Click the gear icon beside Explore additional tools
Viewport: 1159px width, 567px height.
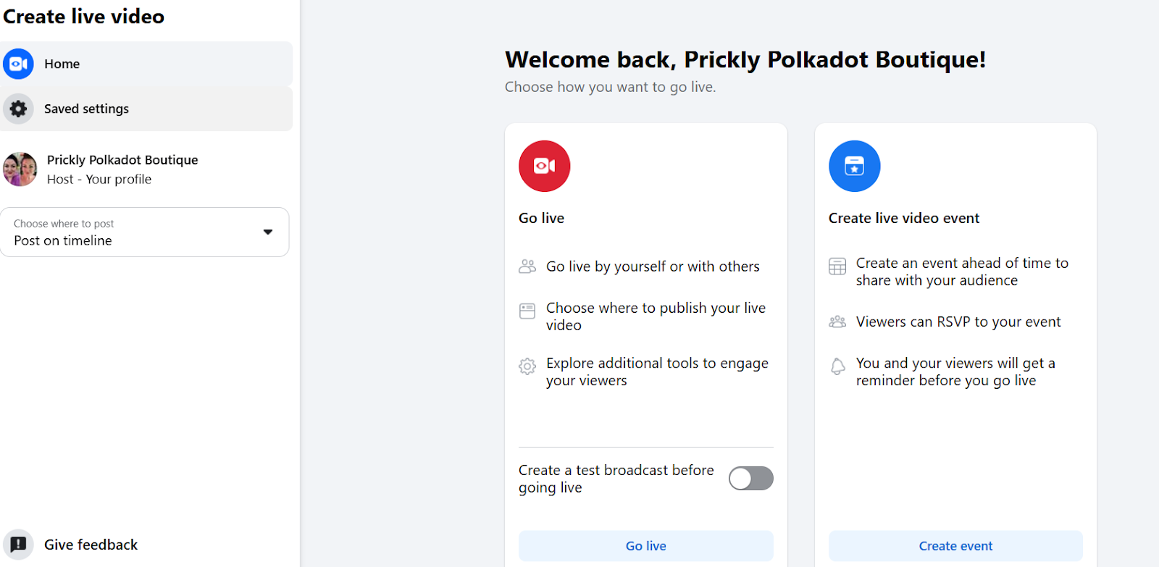[x=527, y=366]
